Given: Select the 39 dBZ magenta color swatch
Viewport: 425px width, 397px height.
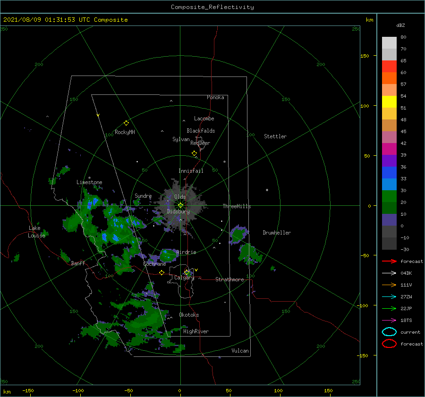Looking at the screenshot, I should pos(389,149).
